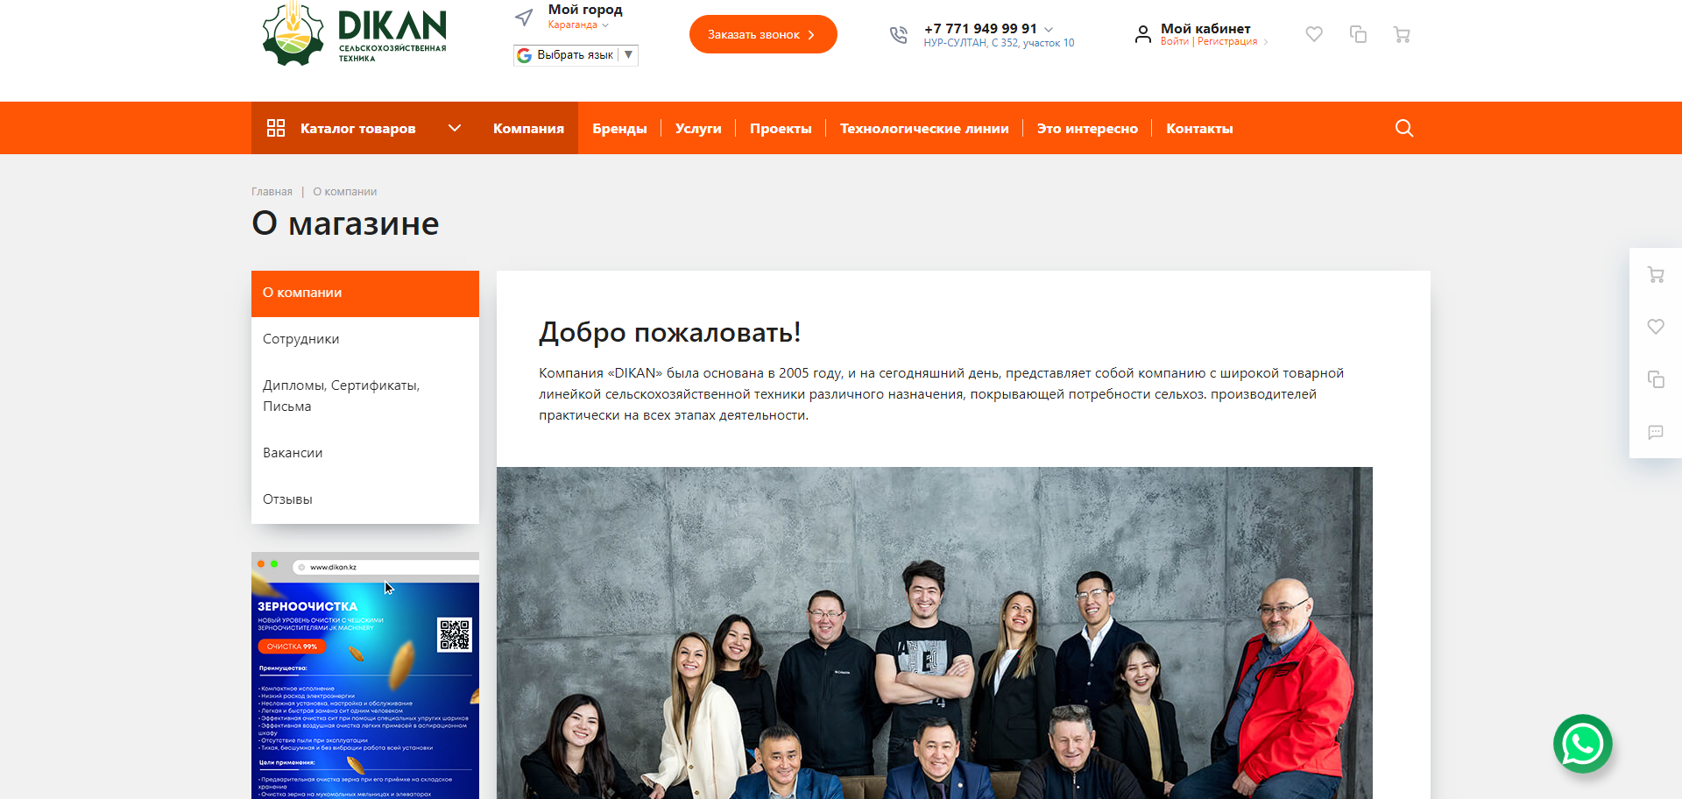Open header shopping cart icon
Image resolution: width=1682 pixels, height=799 pixels.
point(1402,34)
